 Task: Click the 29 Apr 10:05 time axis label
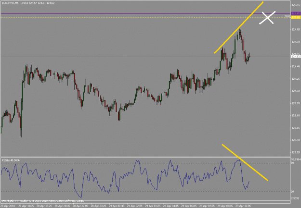coord(243,206)
